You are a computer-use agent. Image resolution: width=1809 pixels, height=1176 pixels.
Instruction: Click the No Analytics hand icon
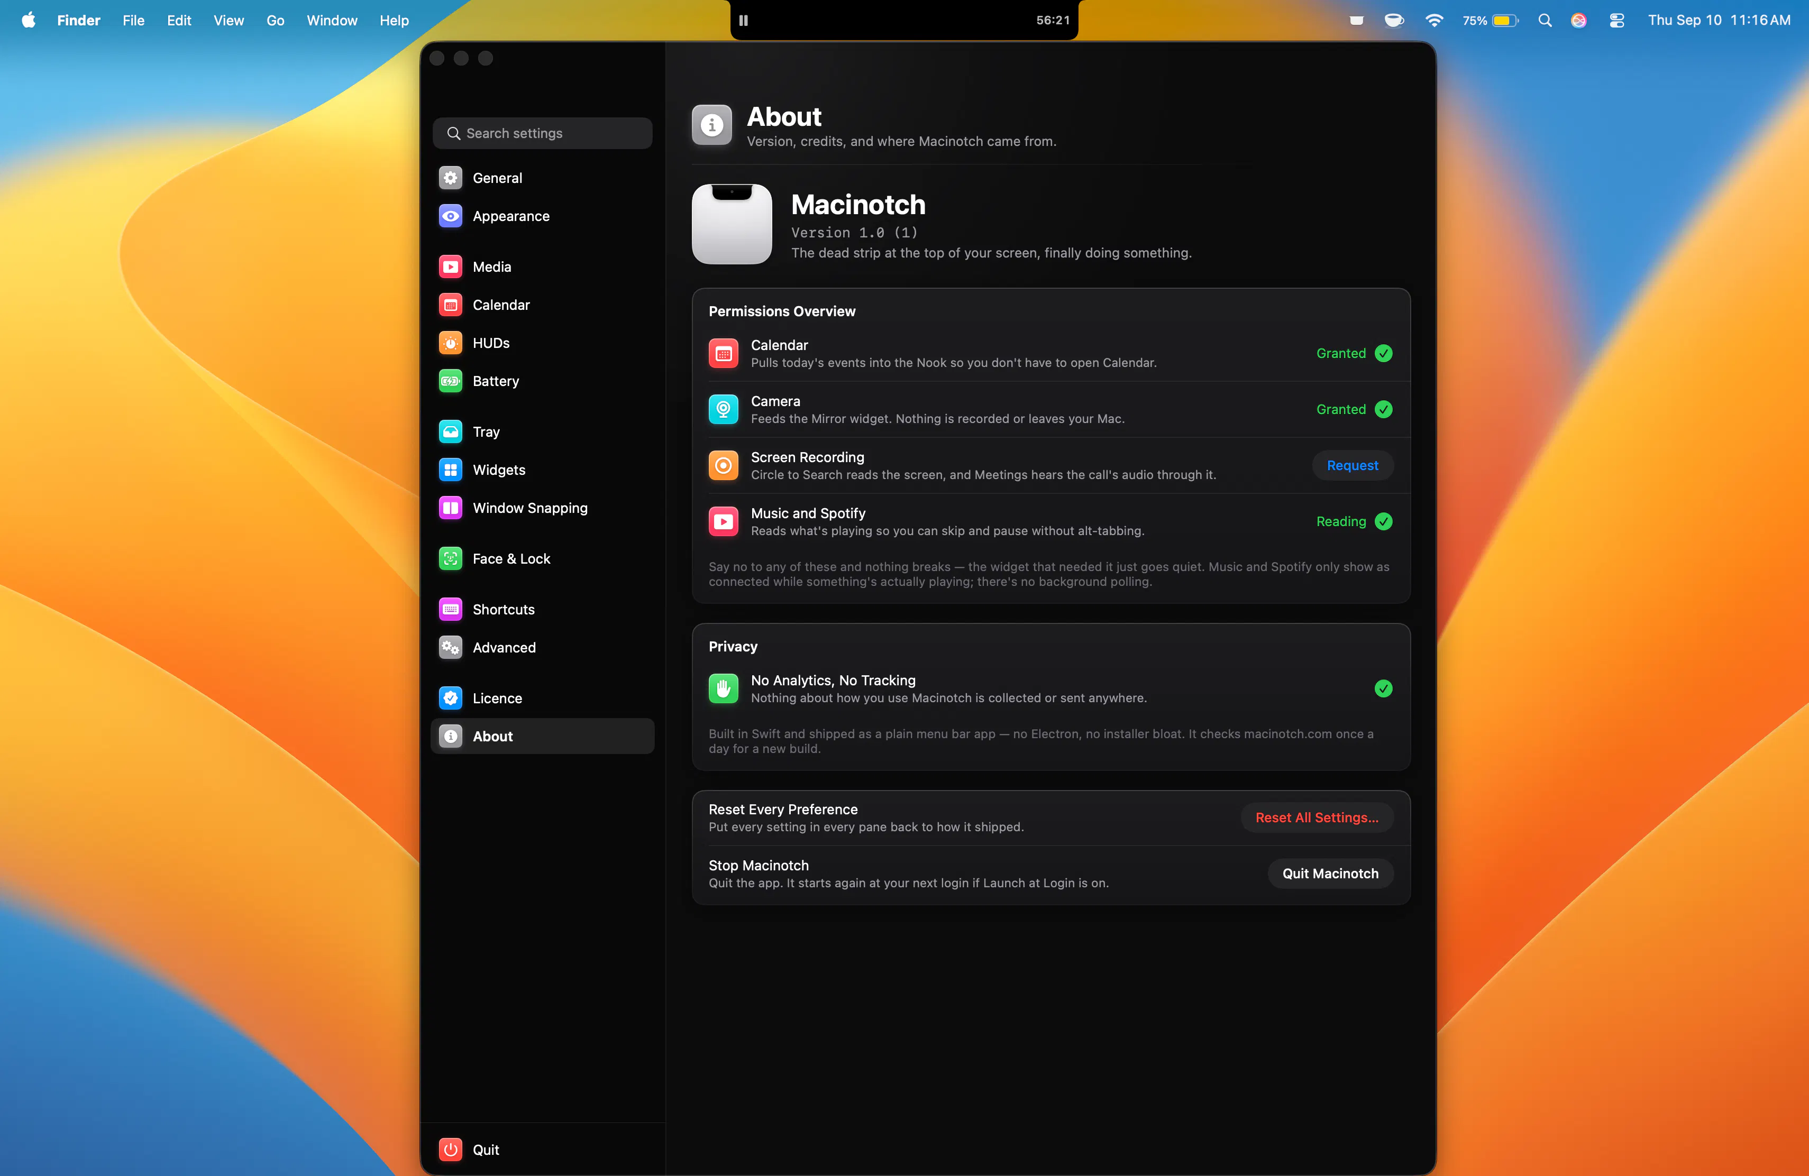724,689
